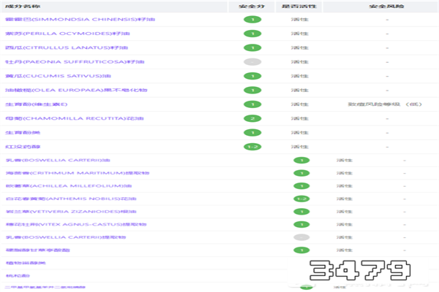The image size is (439, 292).
Task: Click the 安全分 column header
Action: [252, 6]
